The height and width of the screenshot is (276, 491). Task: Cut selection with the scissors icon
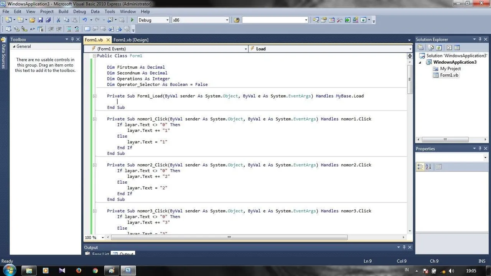pyautogui.click(x=58, y=20)
